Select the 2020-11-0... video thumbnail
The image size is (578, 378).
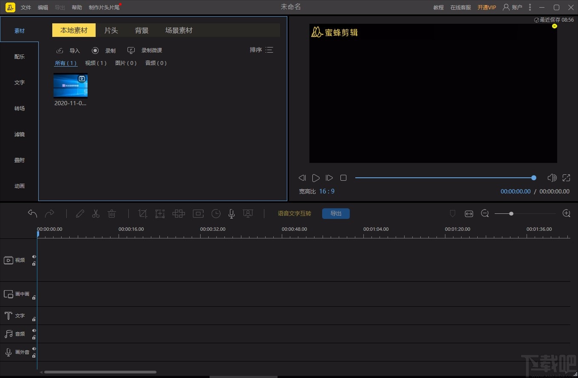pyautogui.click(x=71, y=86)
